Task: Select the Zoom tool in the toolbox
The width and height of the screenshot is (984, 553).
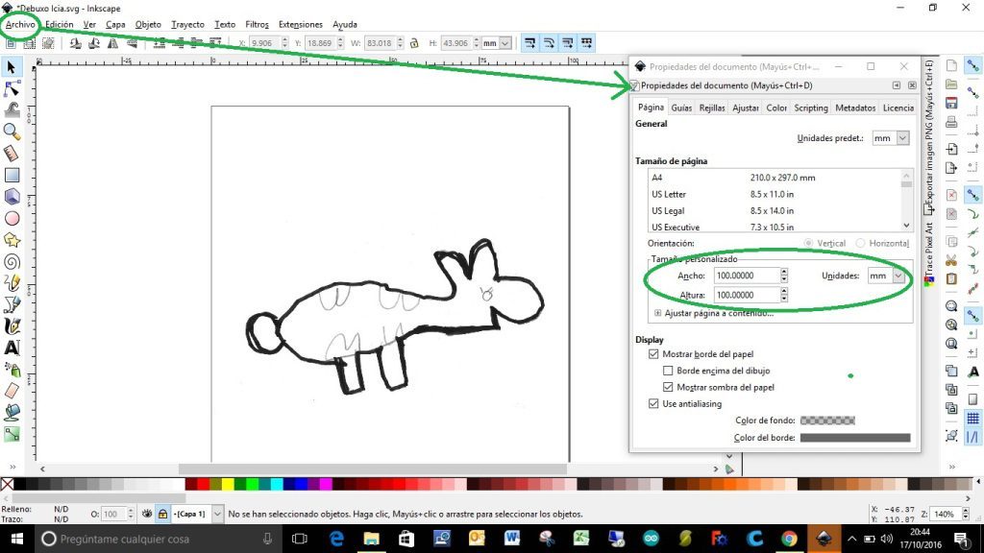Action: pyautogui.click(x=12, y=133)
